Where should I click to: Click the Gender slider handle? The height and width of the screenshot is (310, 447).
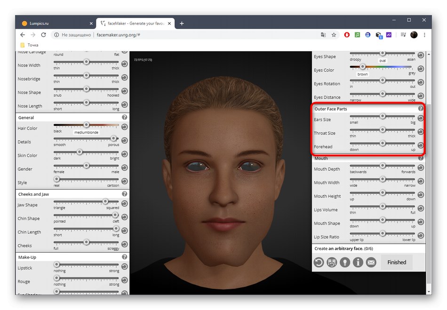coord(87,165)
